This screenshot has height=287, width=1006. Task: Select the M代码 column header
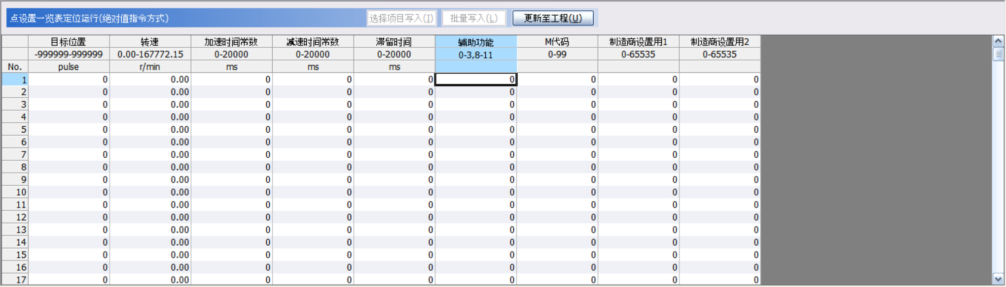click(x=557, y=42)
